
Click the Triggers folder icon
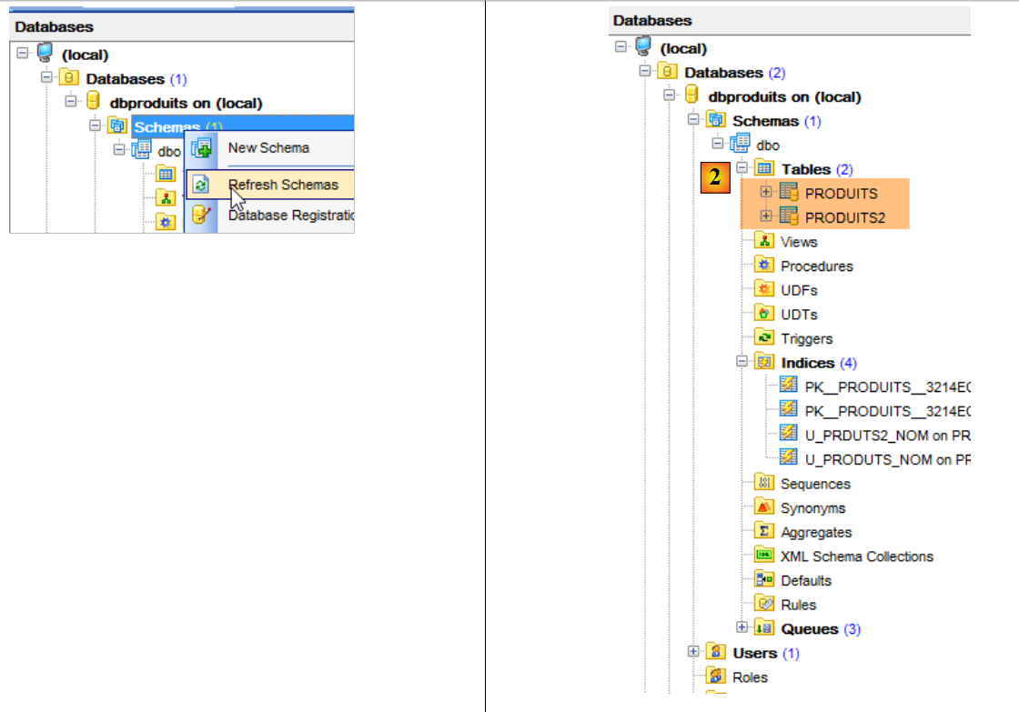pyautogui.click(x=764, y=338)
